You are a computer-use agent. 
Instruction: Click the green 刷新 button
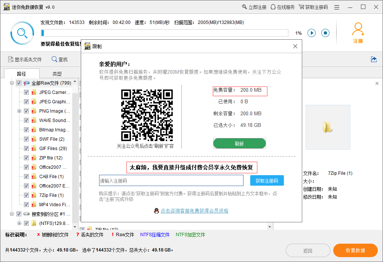point(239,143)
